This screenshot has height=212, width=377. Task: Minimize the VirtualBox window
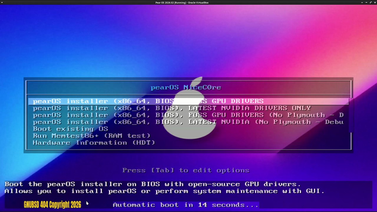tap(366, 3)
